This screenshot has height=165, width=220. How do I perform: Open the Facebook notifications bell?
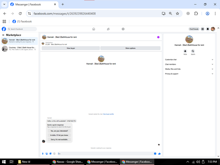[208, 29]
